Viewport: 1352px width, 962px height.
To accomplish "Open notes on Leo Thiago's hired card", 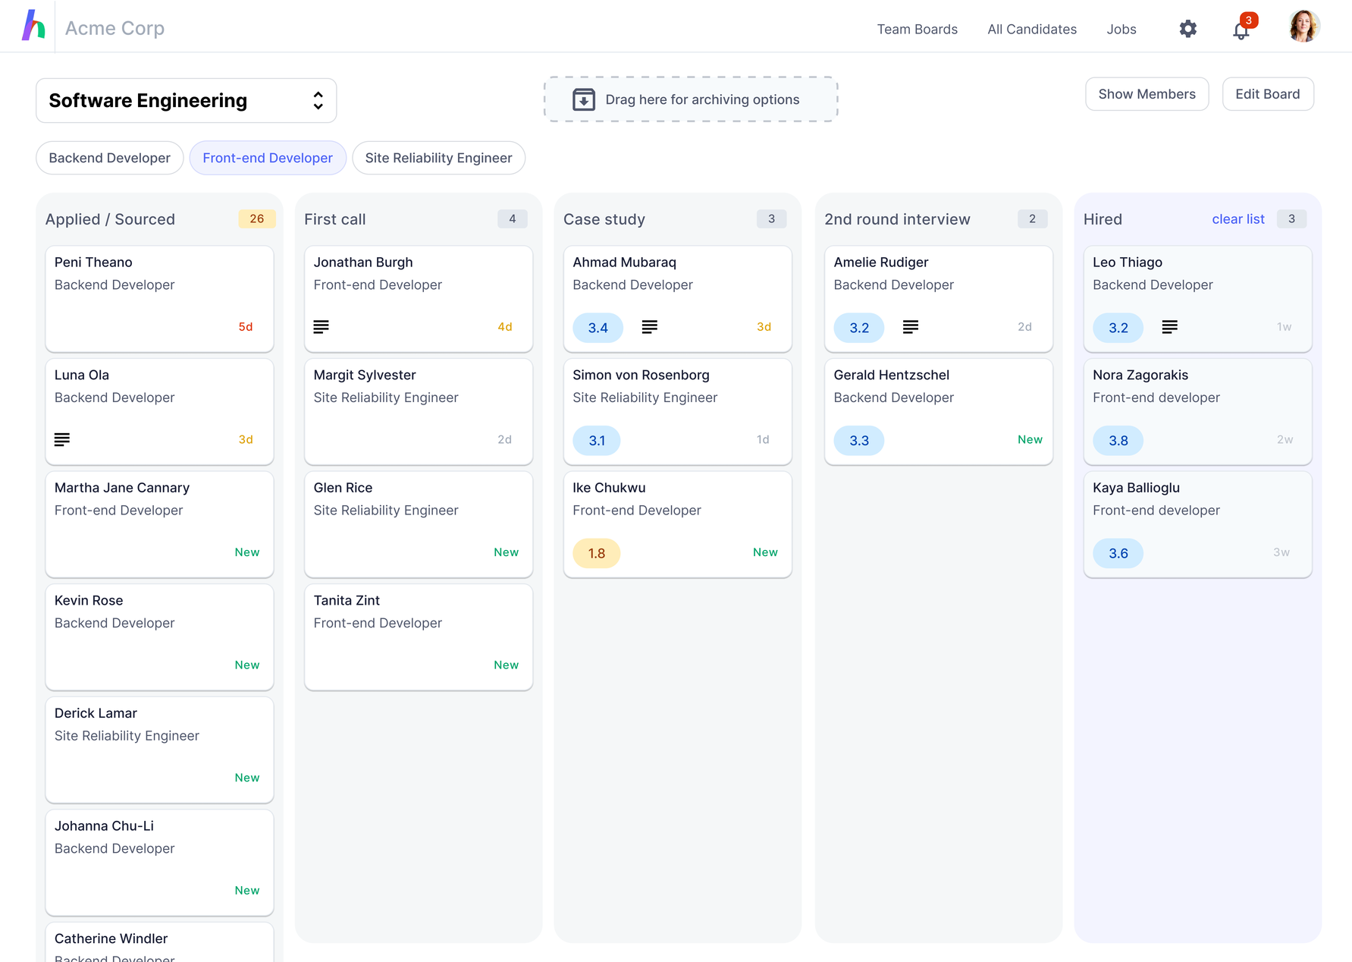I will pos(1169,327).
